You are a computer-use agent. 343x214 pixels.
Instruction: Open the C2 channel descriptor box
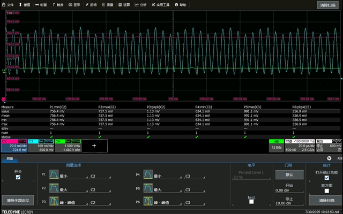(13, 145)
